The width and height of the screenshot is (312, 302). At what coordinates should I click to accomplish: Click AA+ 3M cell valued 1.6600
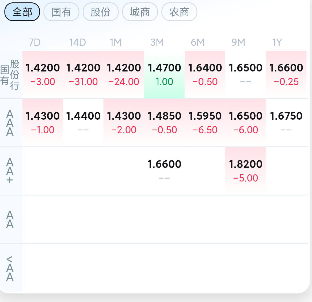164,171
